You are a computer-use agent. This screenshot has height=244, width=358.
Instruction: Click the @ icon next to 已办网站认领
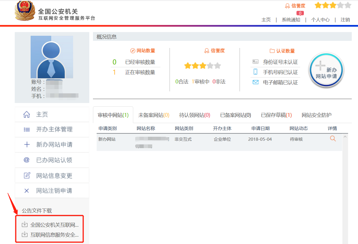click(27, 160)
